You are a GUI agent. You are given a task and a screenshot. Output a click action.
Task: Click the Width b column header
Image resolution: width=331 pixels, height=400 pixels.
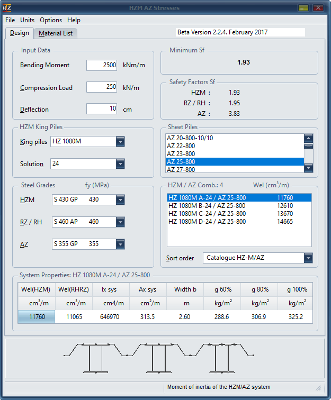(x=185, y=289)
